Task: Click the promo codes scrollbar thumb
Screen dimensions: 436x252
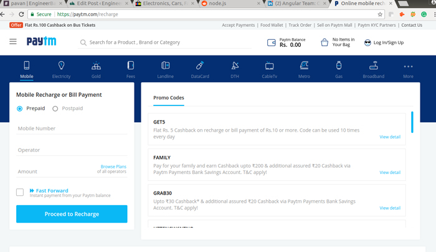Action: click(412, 122)
